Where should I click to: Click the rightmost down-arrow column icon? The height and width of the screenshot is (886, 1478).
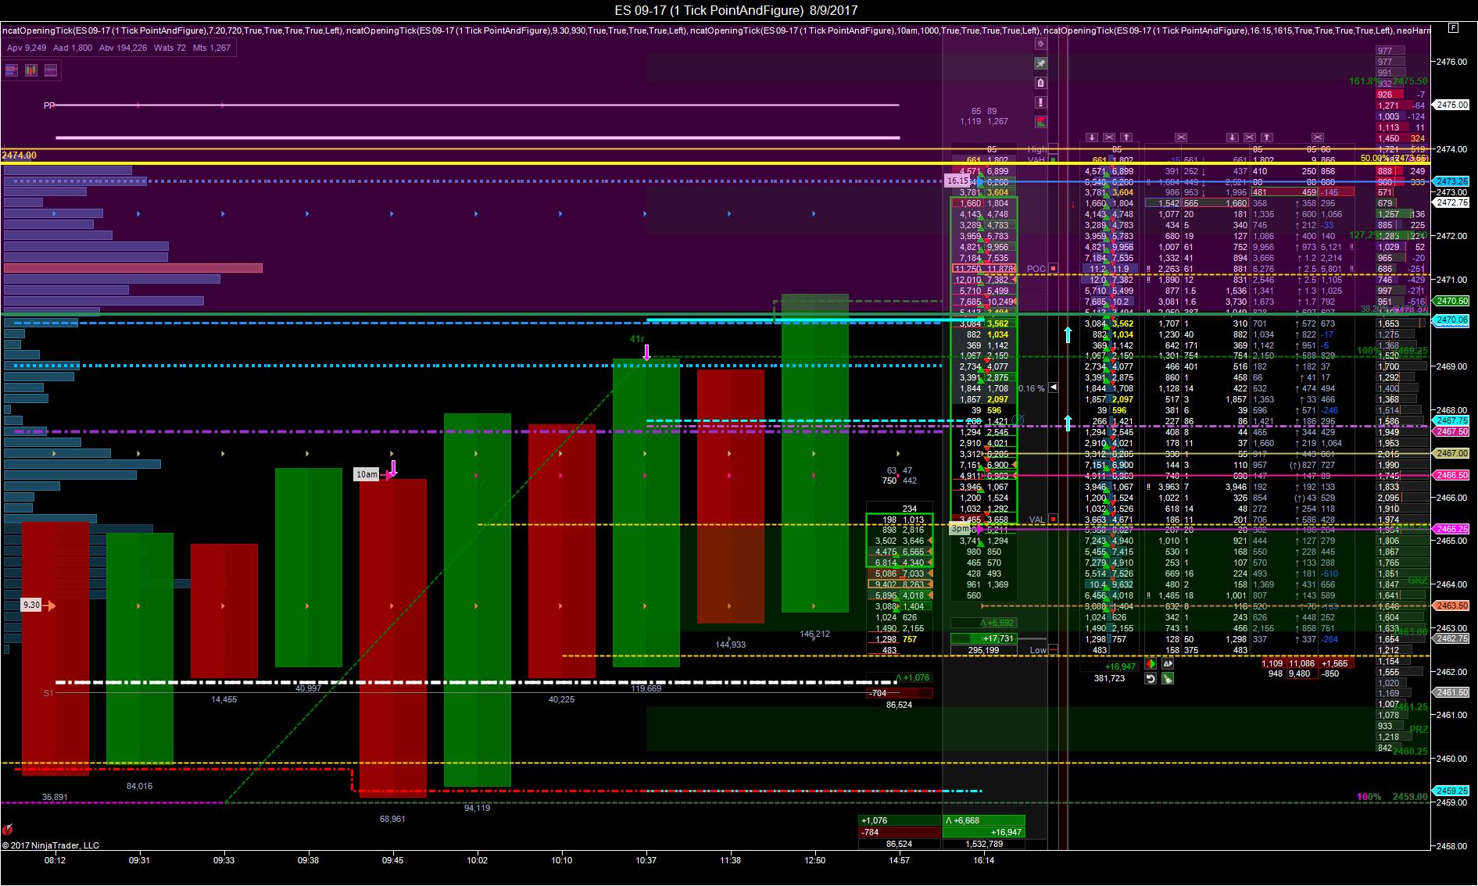pos(1233,138)
